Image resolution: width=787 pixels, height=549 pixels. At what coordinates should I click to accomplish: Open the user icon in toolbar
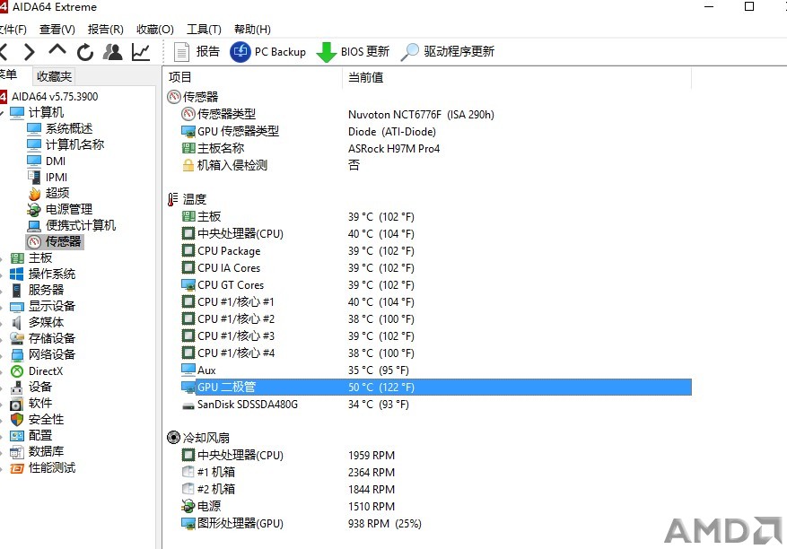coord(112,51)
